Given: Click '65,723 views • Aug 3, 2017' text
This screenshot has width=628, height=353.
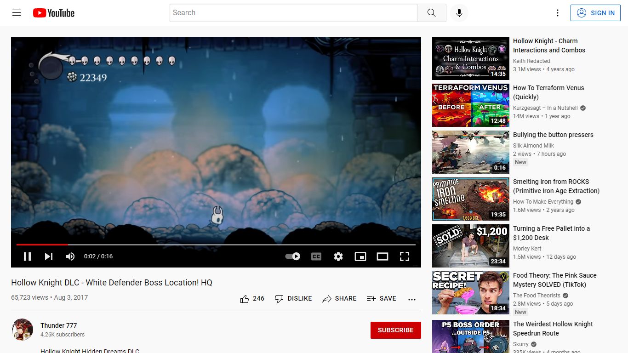Looking at the screenshot, I should [50, 297].
